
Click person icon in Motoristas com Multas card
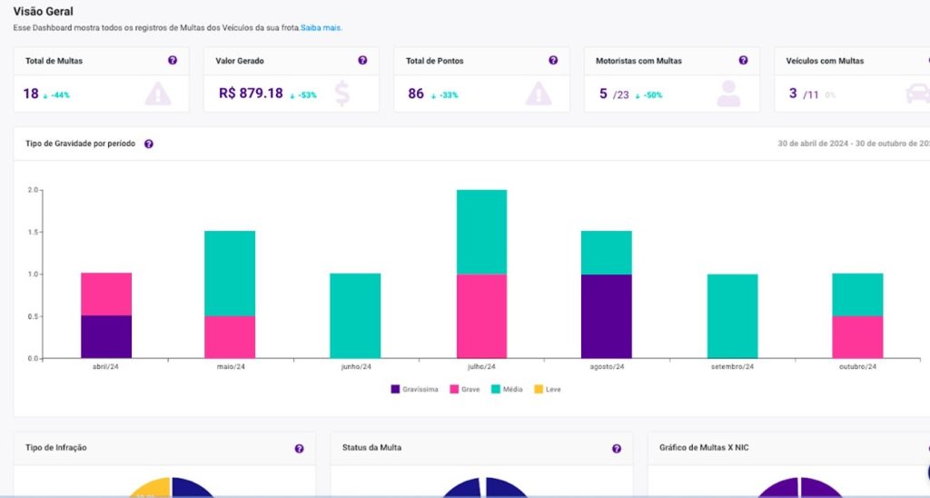728,94
